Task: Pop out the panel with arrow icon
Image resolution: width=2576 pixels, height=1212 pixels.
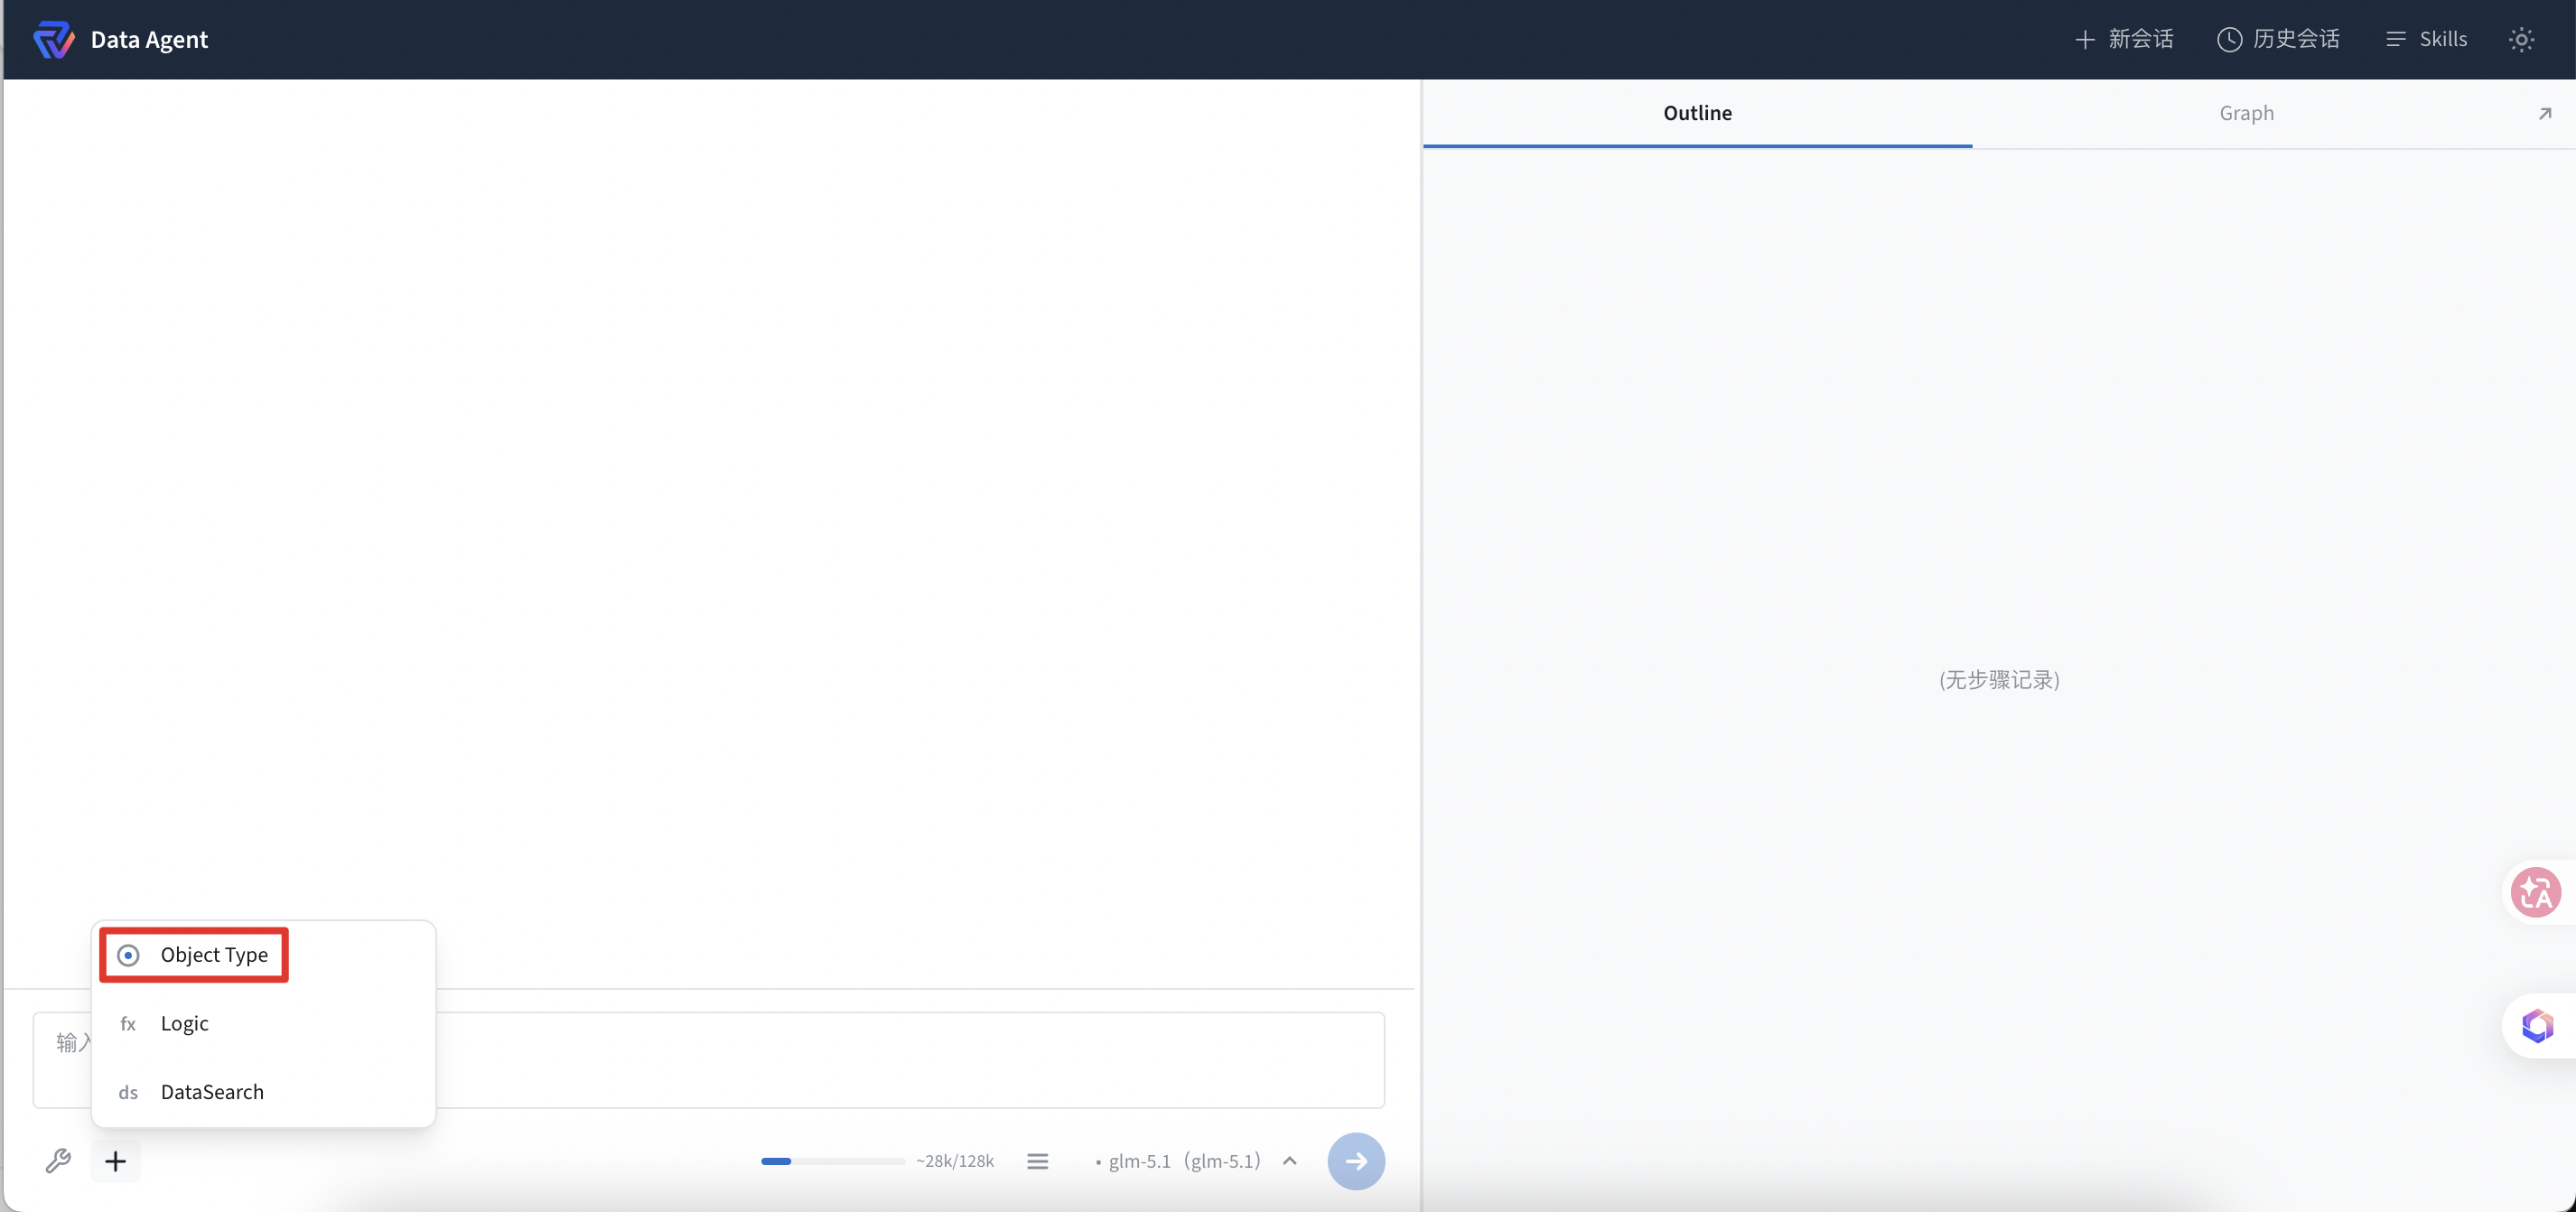Action: click(2545, 113)
